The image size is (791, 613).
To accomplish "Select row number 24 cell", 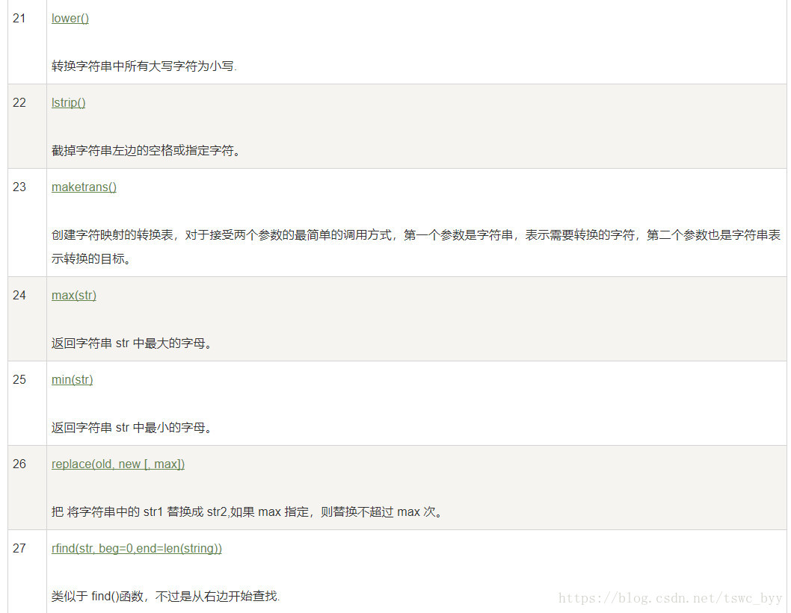I will 27,319.
